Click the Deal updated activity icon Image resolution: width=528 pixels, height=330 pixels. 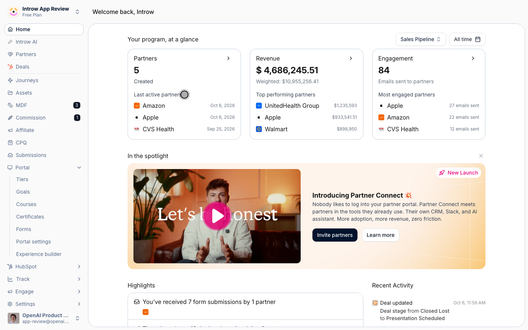pos(375,303)
